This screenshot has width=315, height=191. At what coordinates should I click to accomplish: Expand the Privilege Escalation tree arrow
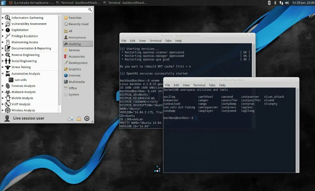click(x=3, y=36)
